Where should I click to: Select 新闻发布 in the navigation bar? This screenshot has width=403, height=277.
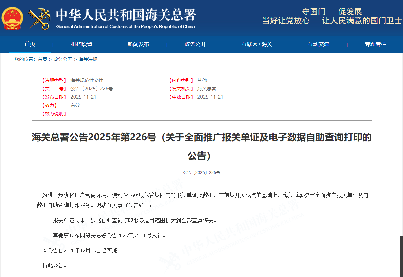(138, 44)
